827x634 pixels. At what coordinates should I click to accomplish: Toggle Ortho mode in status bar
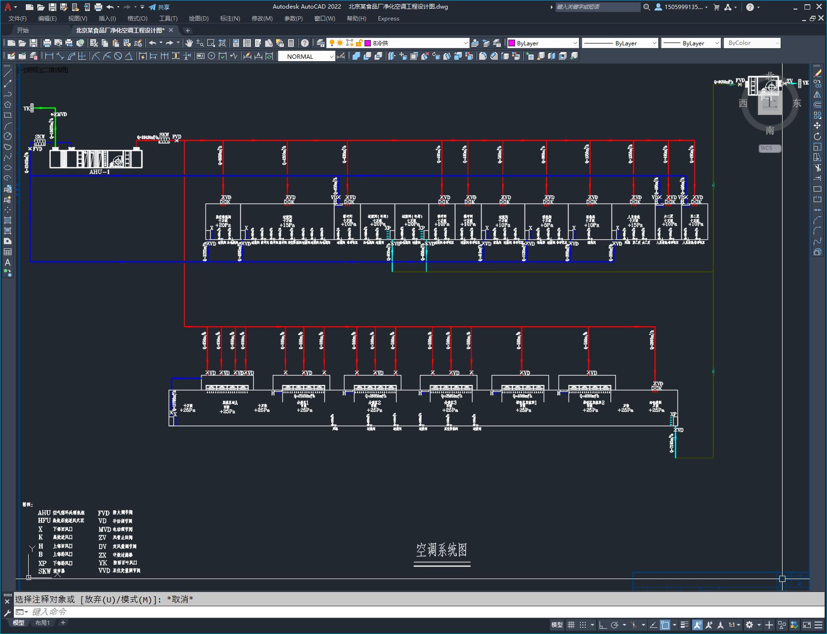(x=603, y=625)
